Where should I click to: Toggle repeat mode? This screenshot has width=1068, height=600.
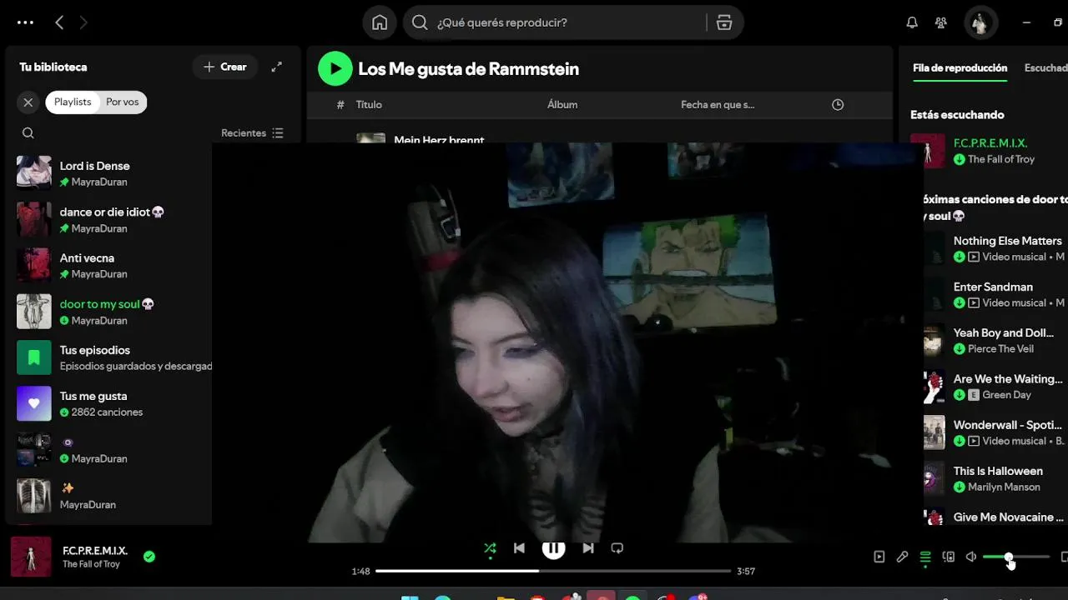click(617, 548)
